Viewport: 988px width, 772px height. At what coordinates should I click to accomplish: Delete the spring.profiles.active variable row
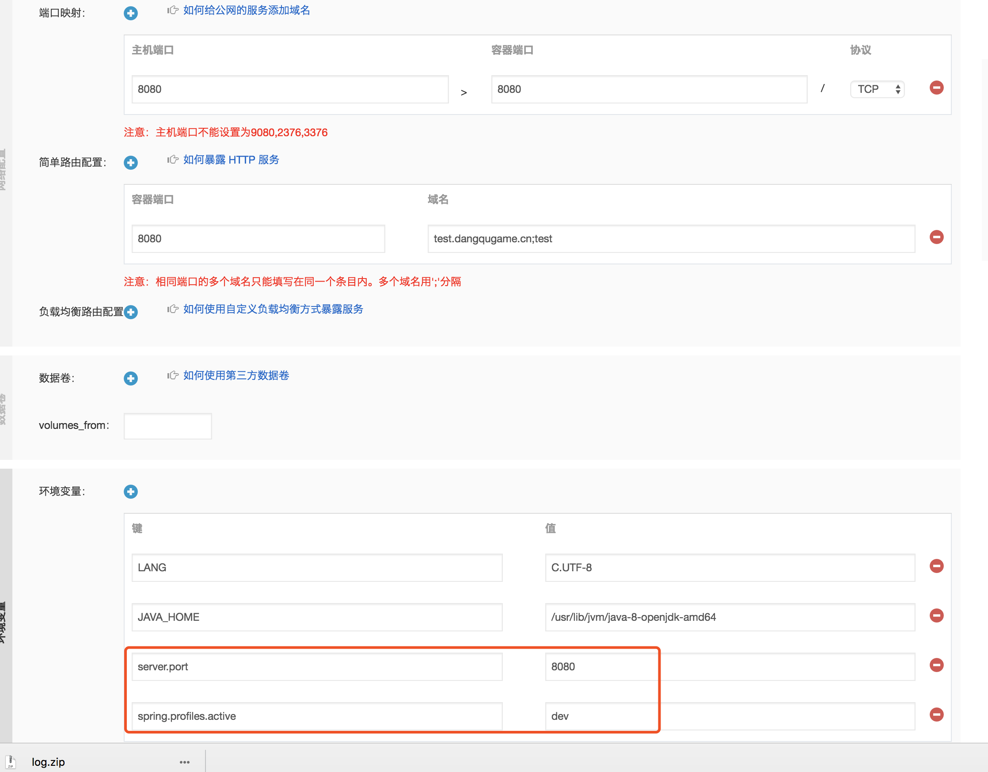point(936,715)
